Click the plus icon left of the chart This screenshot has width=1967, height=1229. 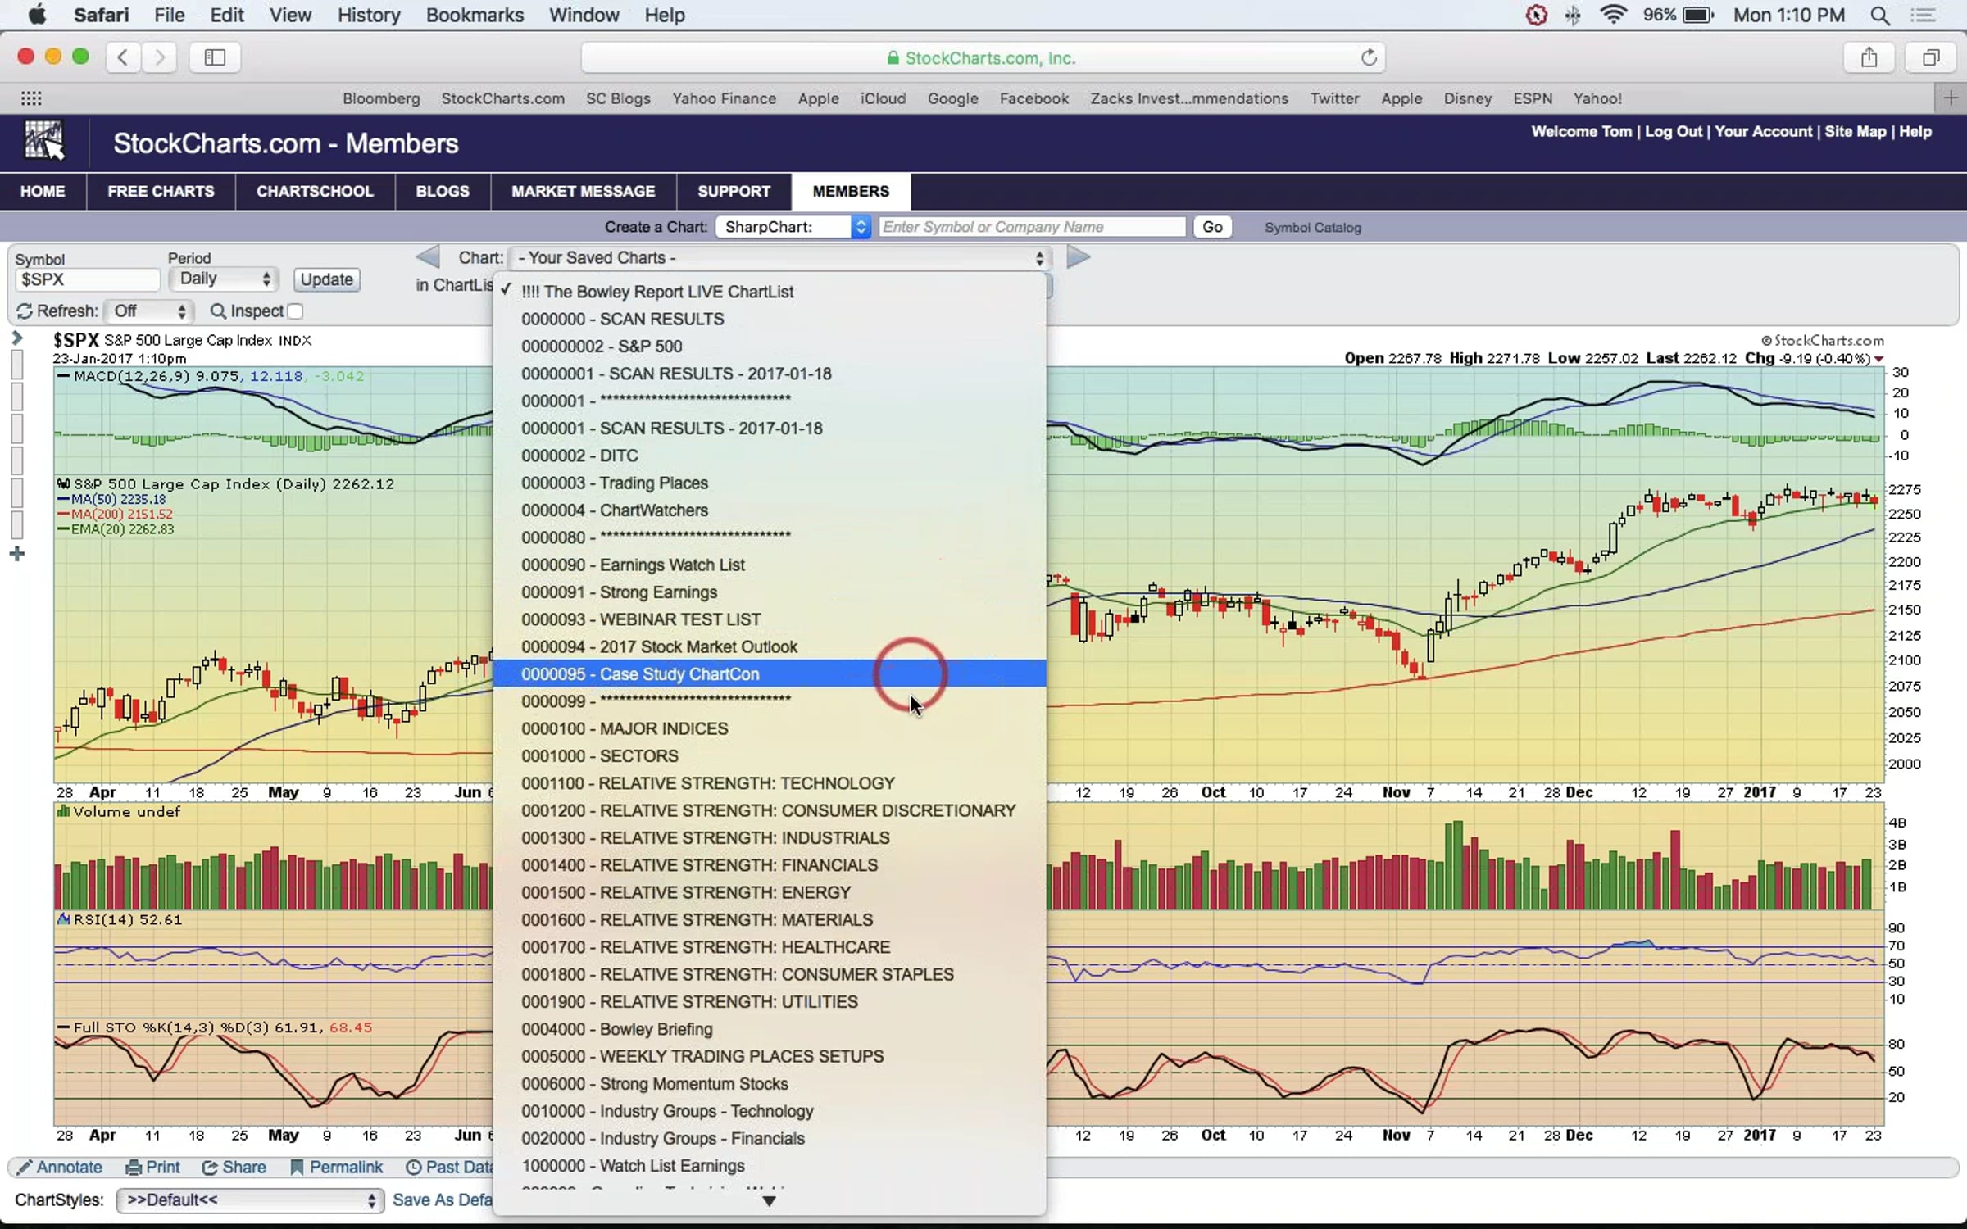(17, 555)
